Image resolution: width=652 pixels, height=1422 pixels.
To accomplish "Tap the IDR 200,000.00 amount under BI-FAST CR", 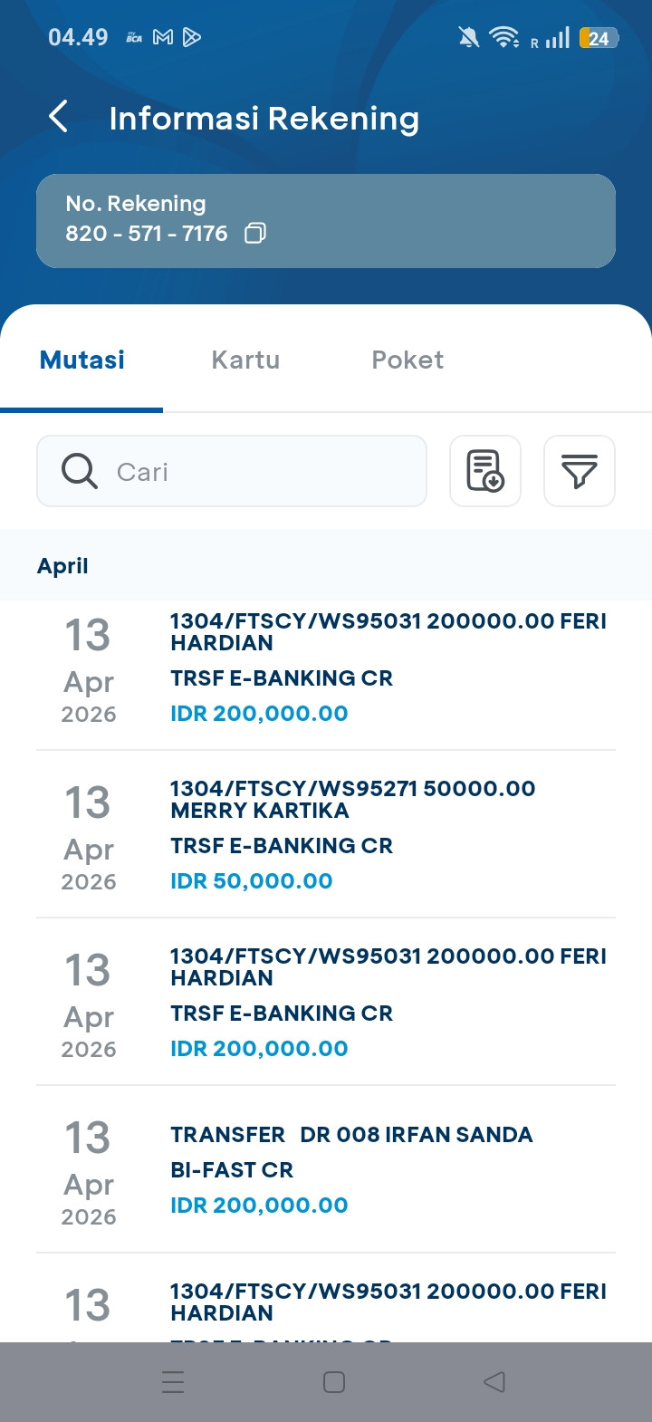I will click(x=259, y=1206).
